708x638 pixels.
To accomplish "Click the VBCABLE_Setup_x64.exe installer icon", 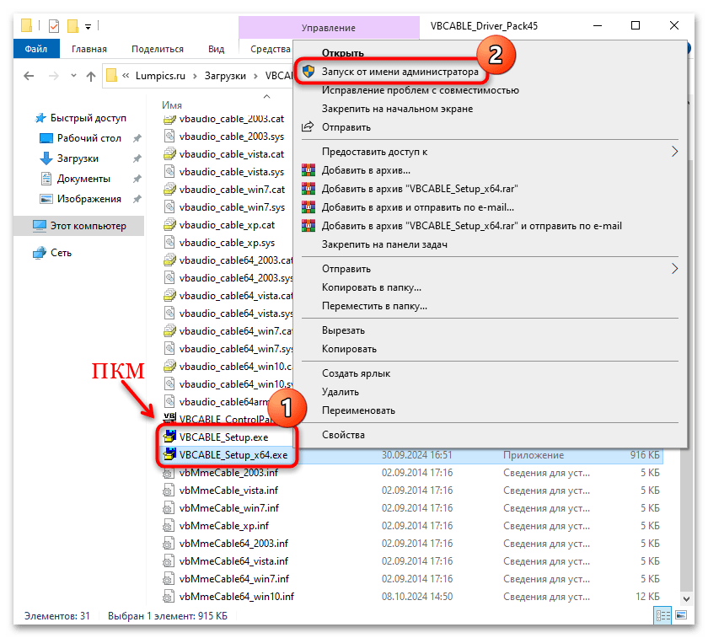I will 169,454.
